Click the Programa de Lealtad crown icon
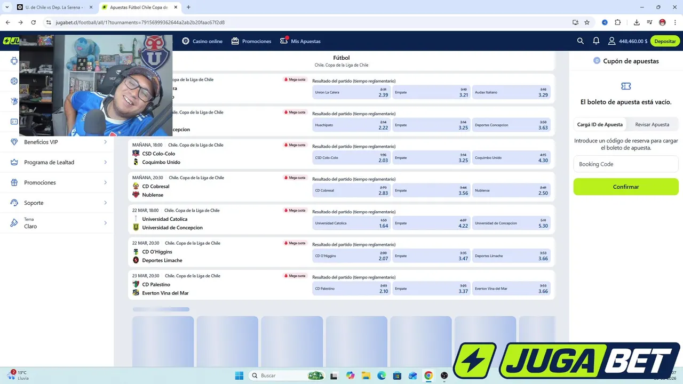683x384 pixels. click(14, 162)
